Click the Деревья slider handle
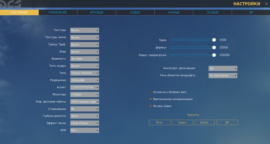 pos(214,47)
